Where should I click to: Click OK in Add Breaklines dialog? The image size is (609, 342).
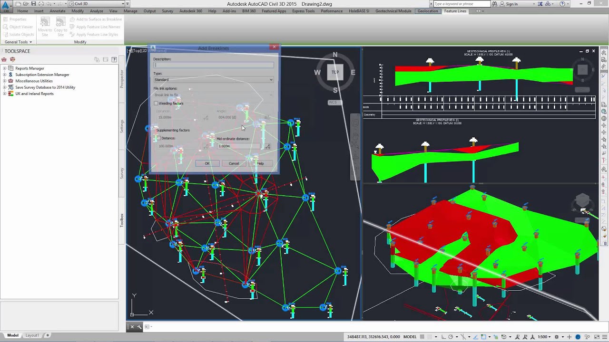pyautogui.click(x=207, y=163)
